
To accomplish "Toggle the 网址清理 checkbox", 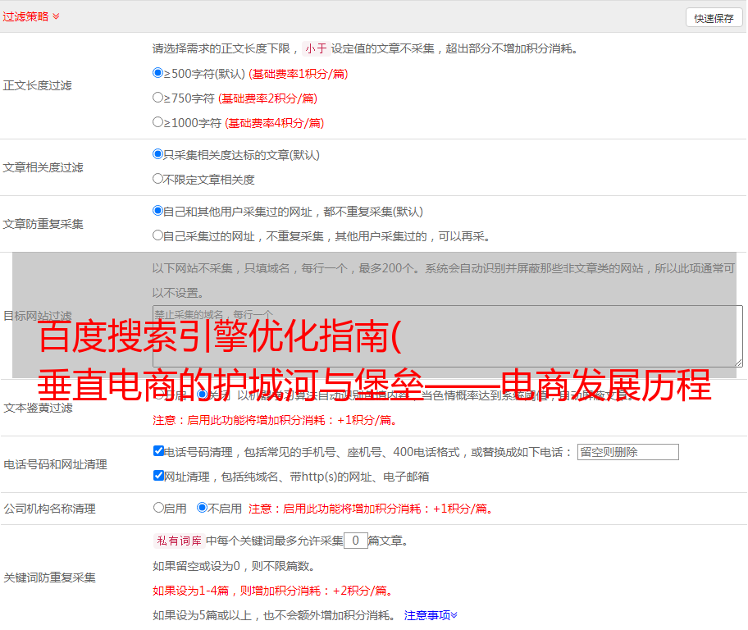I will tap(158, 476).
